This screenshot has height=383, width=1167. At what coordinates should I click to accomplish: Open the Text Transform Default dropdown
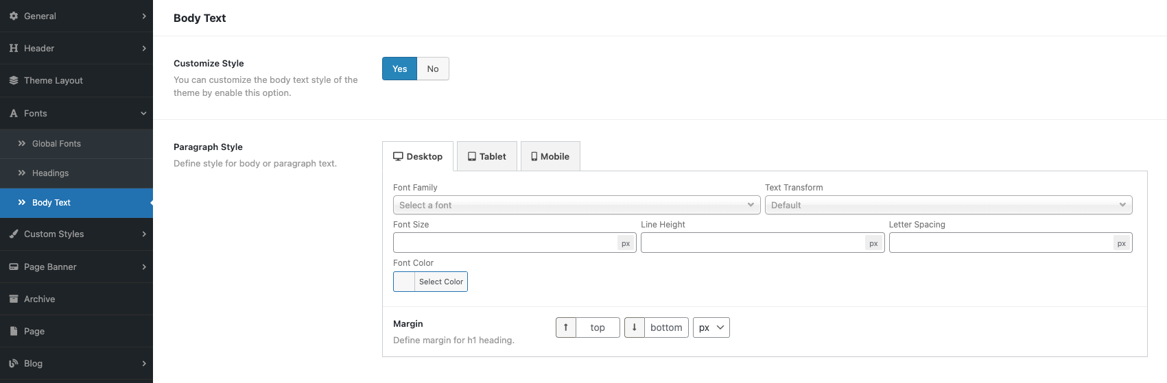tap(949, 205)
